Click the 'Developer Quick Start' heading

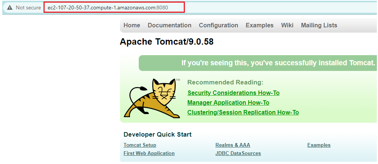click(157, 135)
